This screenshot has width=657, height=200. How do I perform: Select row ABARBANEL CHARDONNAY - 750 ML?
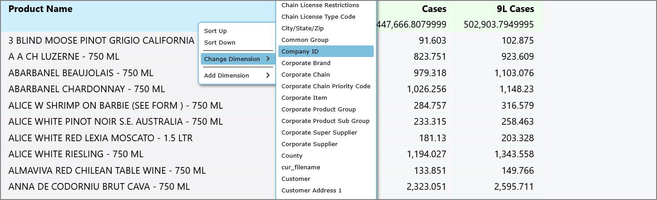(86, 89)
